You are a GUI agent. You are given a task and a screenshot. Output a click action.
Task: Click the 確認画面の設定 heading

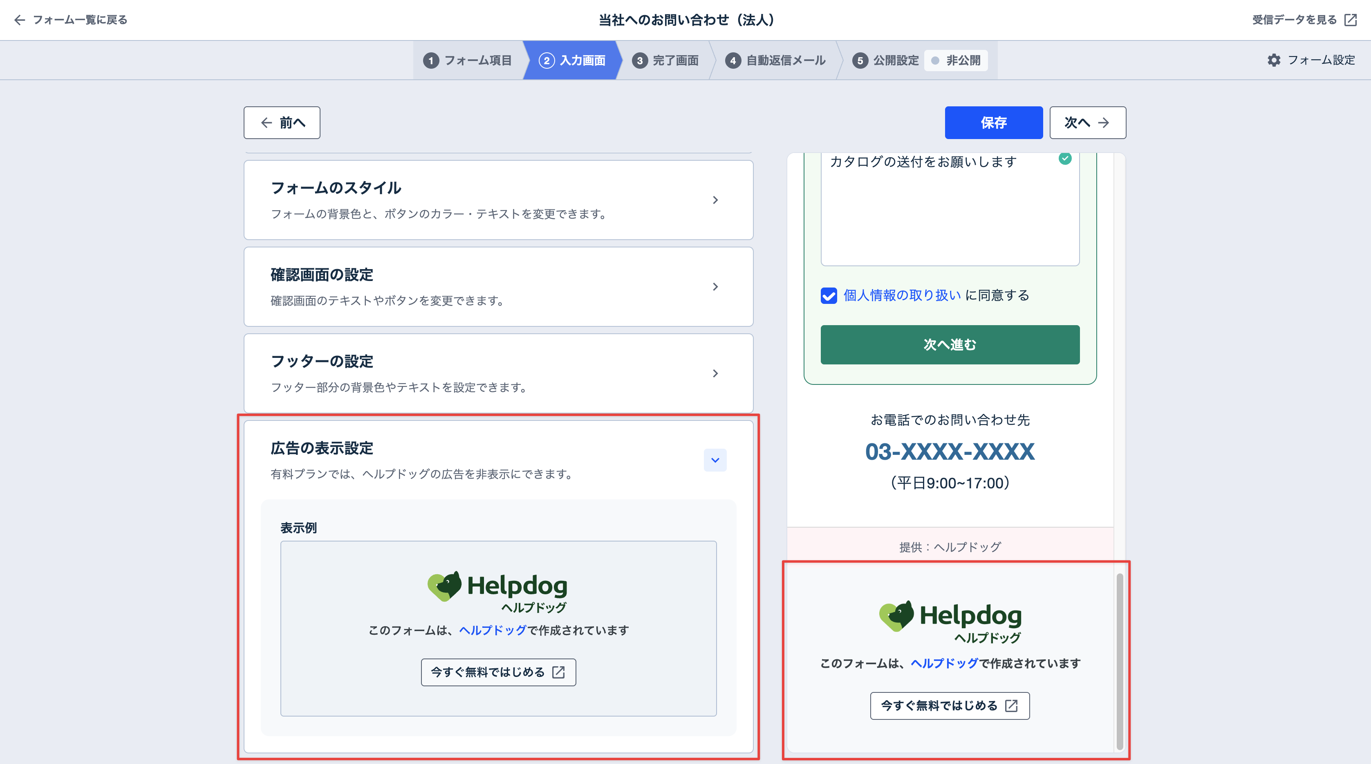322,275
